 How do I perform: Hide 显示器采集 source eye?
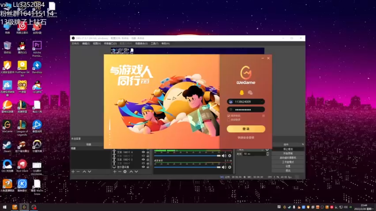143,167
